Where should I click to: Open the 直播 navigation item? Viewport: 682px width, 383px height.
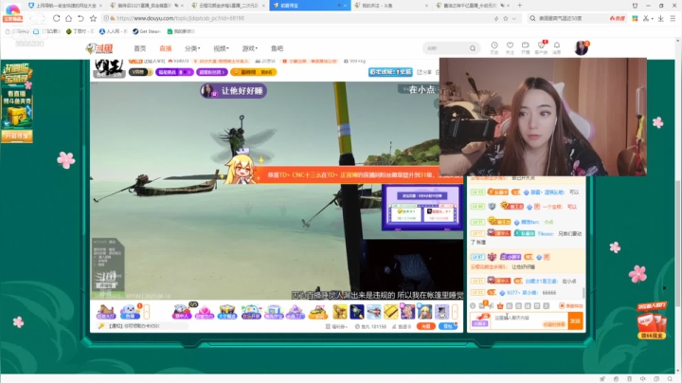(x=165, y=48)
